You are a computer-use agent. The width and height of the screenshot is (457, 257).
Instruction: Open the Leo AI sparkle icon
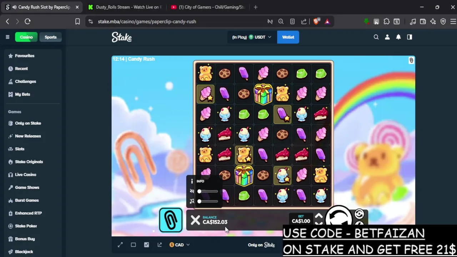433,21
